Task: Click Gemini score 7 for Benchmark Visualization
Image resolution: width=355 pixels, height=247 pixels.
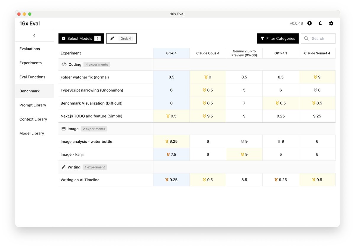Action: pyautogui.click(x=244, y=103)
